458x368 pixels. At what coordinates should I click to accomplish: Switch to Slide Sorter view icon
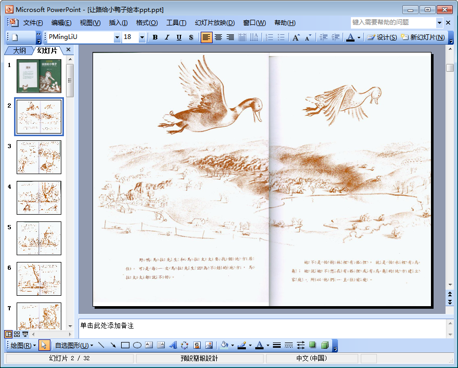[17, 334]
